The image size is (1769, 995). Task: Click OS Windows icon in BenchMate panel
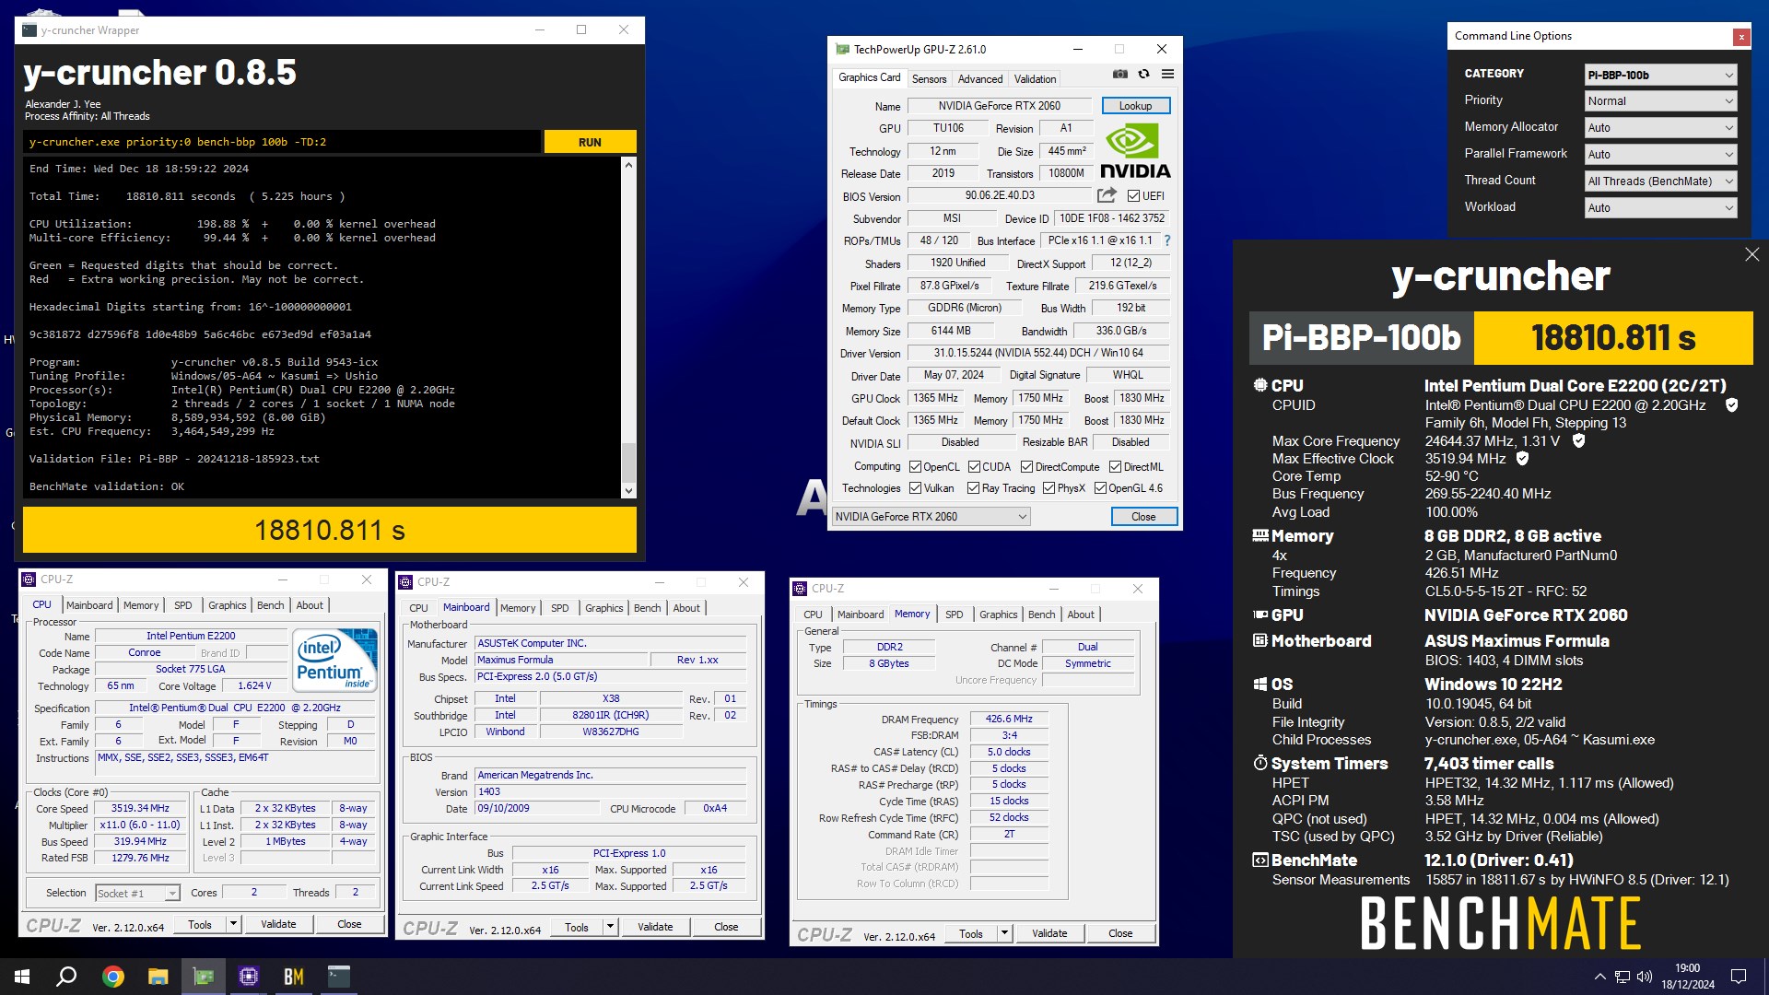1260,684
